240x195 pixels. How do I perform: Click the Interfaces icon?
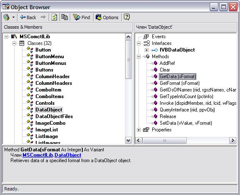[x=146, y=43]
